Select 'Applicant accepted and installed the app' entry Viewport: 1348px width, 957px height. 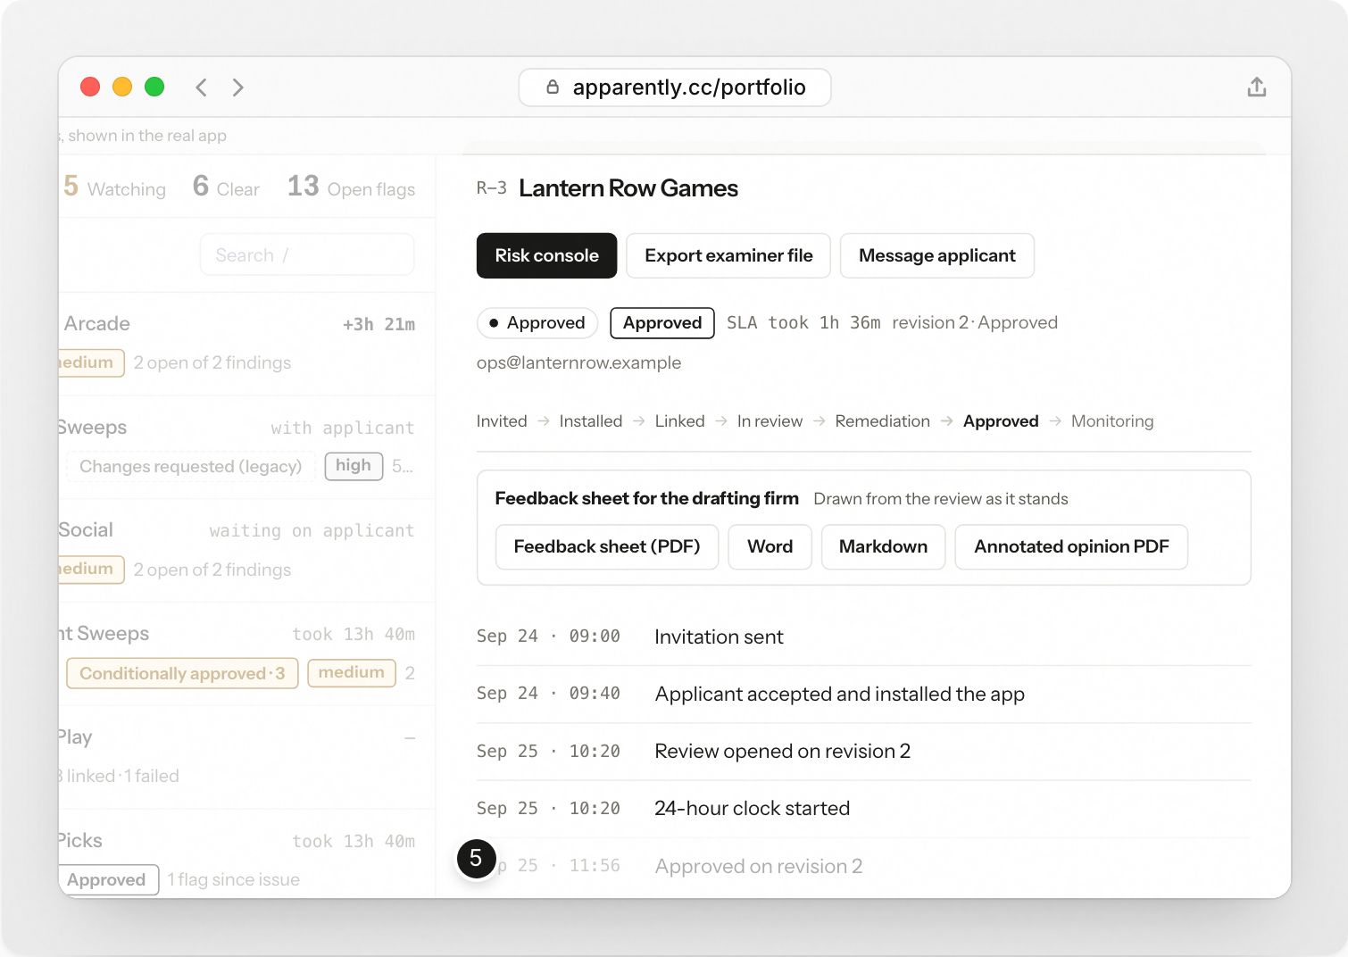point(864,695)
